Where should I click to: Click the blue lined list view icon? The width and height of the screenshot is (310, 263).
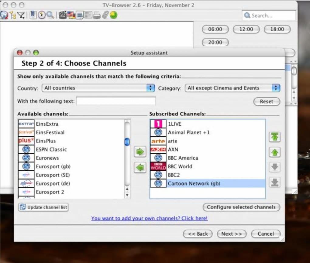pos(80,15)
